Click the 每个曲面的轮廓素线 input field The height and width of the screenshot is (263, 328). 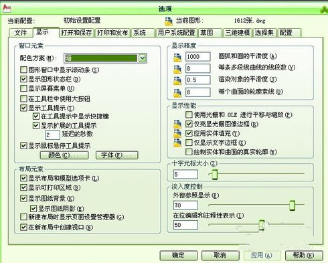(198, 92)
